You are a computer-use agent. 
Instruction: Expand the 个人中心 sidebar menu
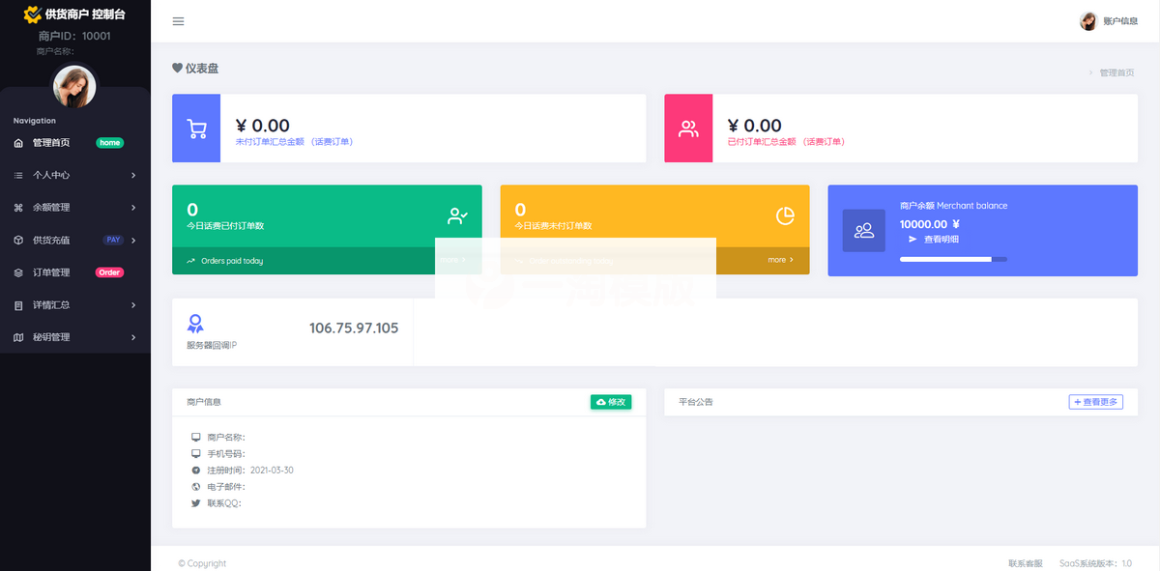(x=74, y=175)
